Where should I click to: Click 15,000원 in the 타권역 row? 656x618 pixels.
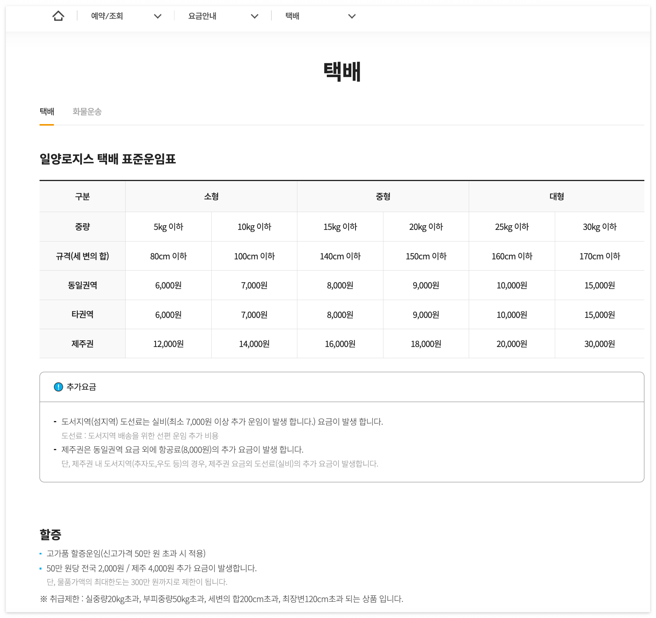pos(600,315)
